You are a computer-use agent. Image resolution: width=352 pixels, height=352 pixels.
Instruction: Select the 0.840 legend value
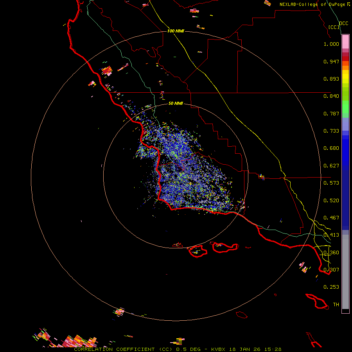331,96
